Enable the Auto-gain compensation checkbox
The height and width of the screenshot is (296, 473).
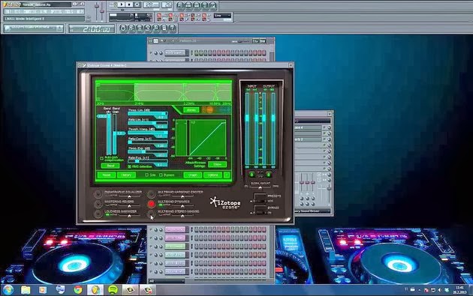click(101, 158)
